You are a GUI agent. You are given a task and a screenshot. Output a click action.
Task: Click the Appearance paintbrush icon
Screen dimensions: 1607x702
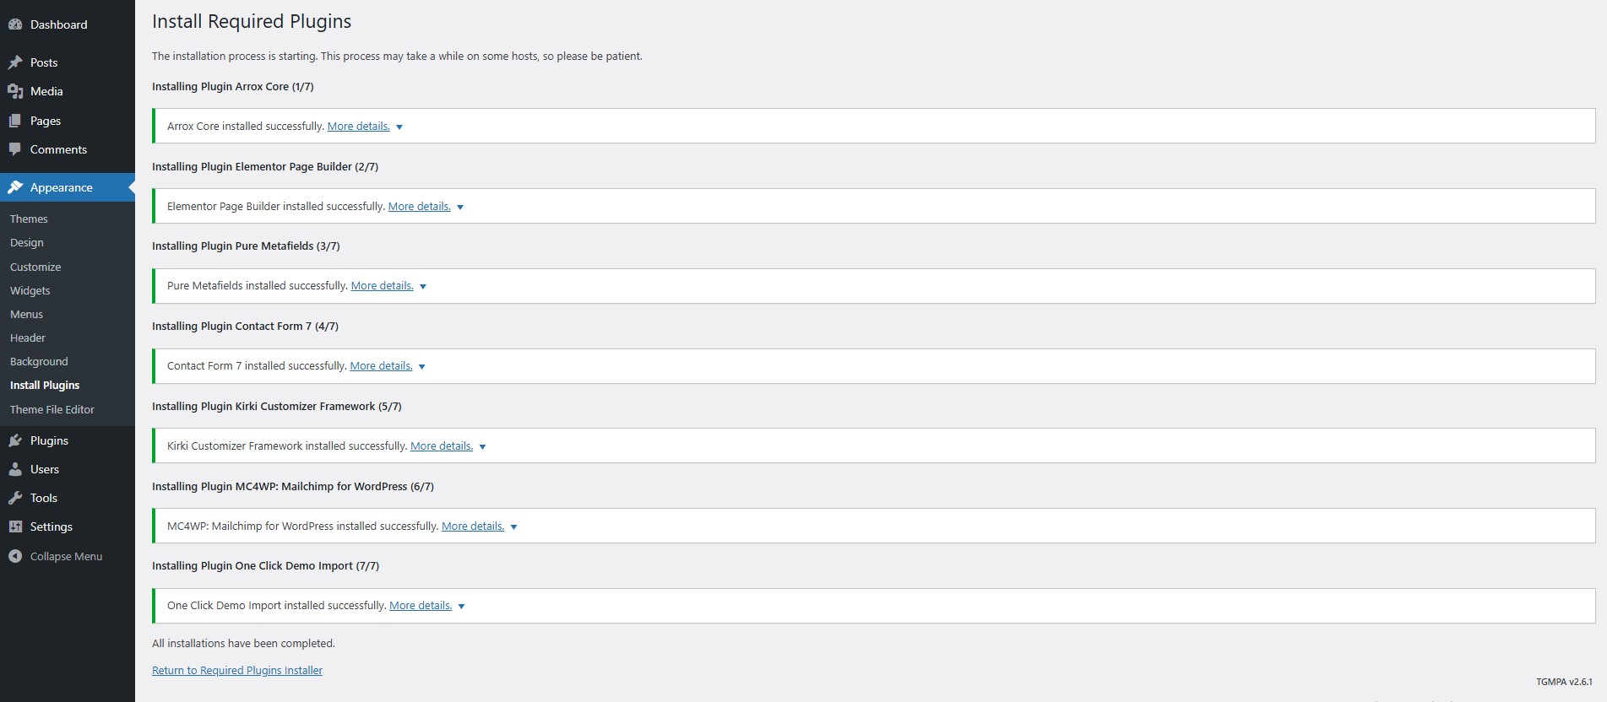coord(15,187)
